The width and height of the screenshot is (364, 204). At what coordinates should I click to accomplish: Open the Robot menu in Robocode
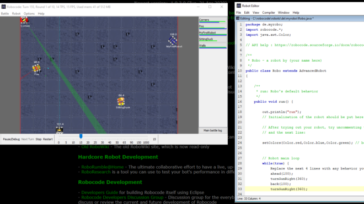tap(16, 14)
